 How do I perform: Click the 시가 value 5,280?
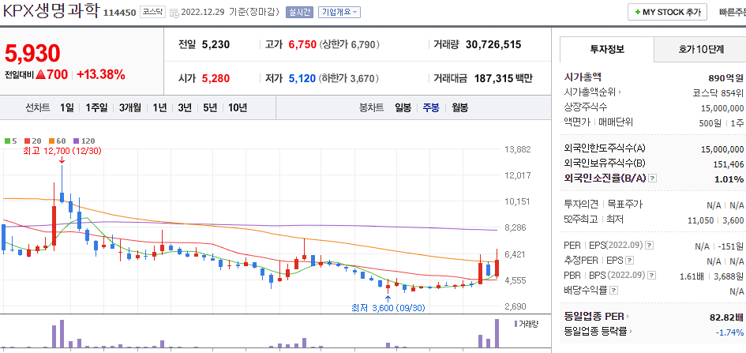click(x=216, y=78)
